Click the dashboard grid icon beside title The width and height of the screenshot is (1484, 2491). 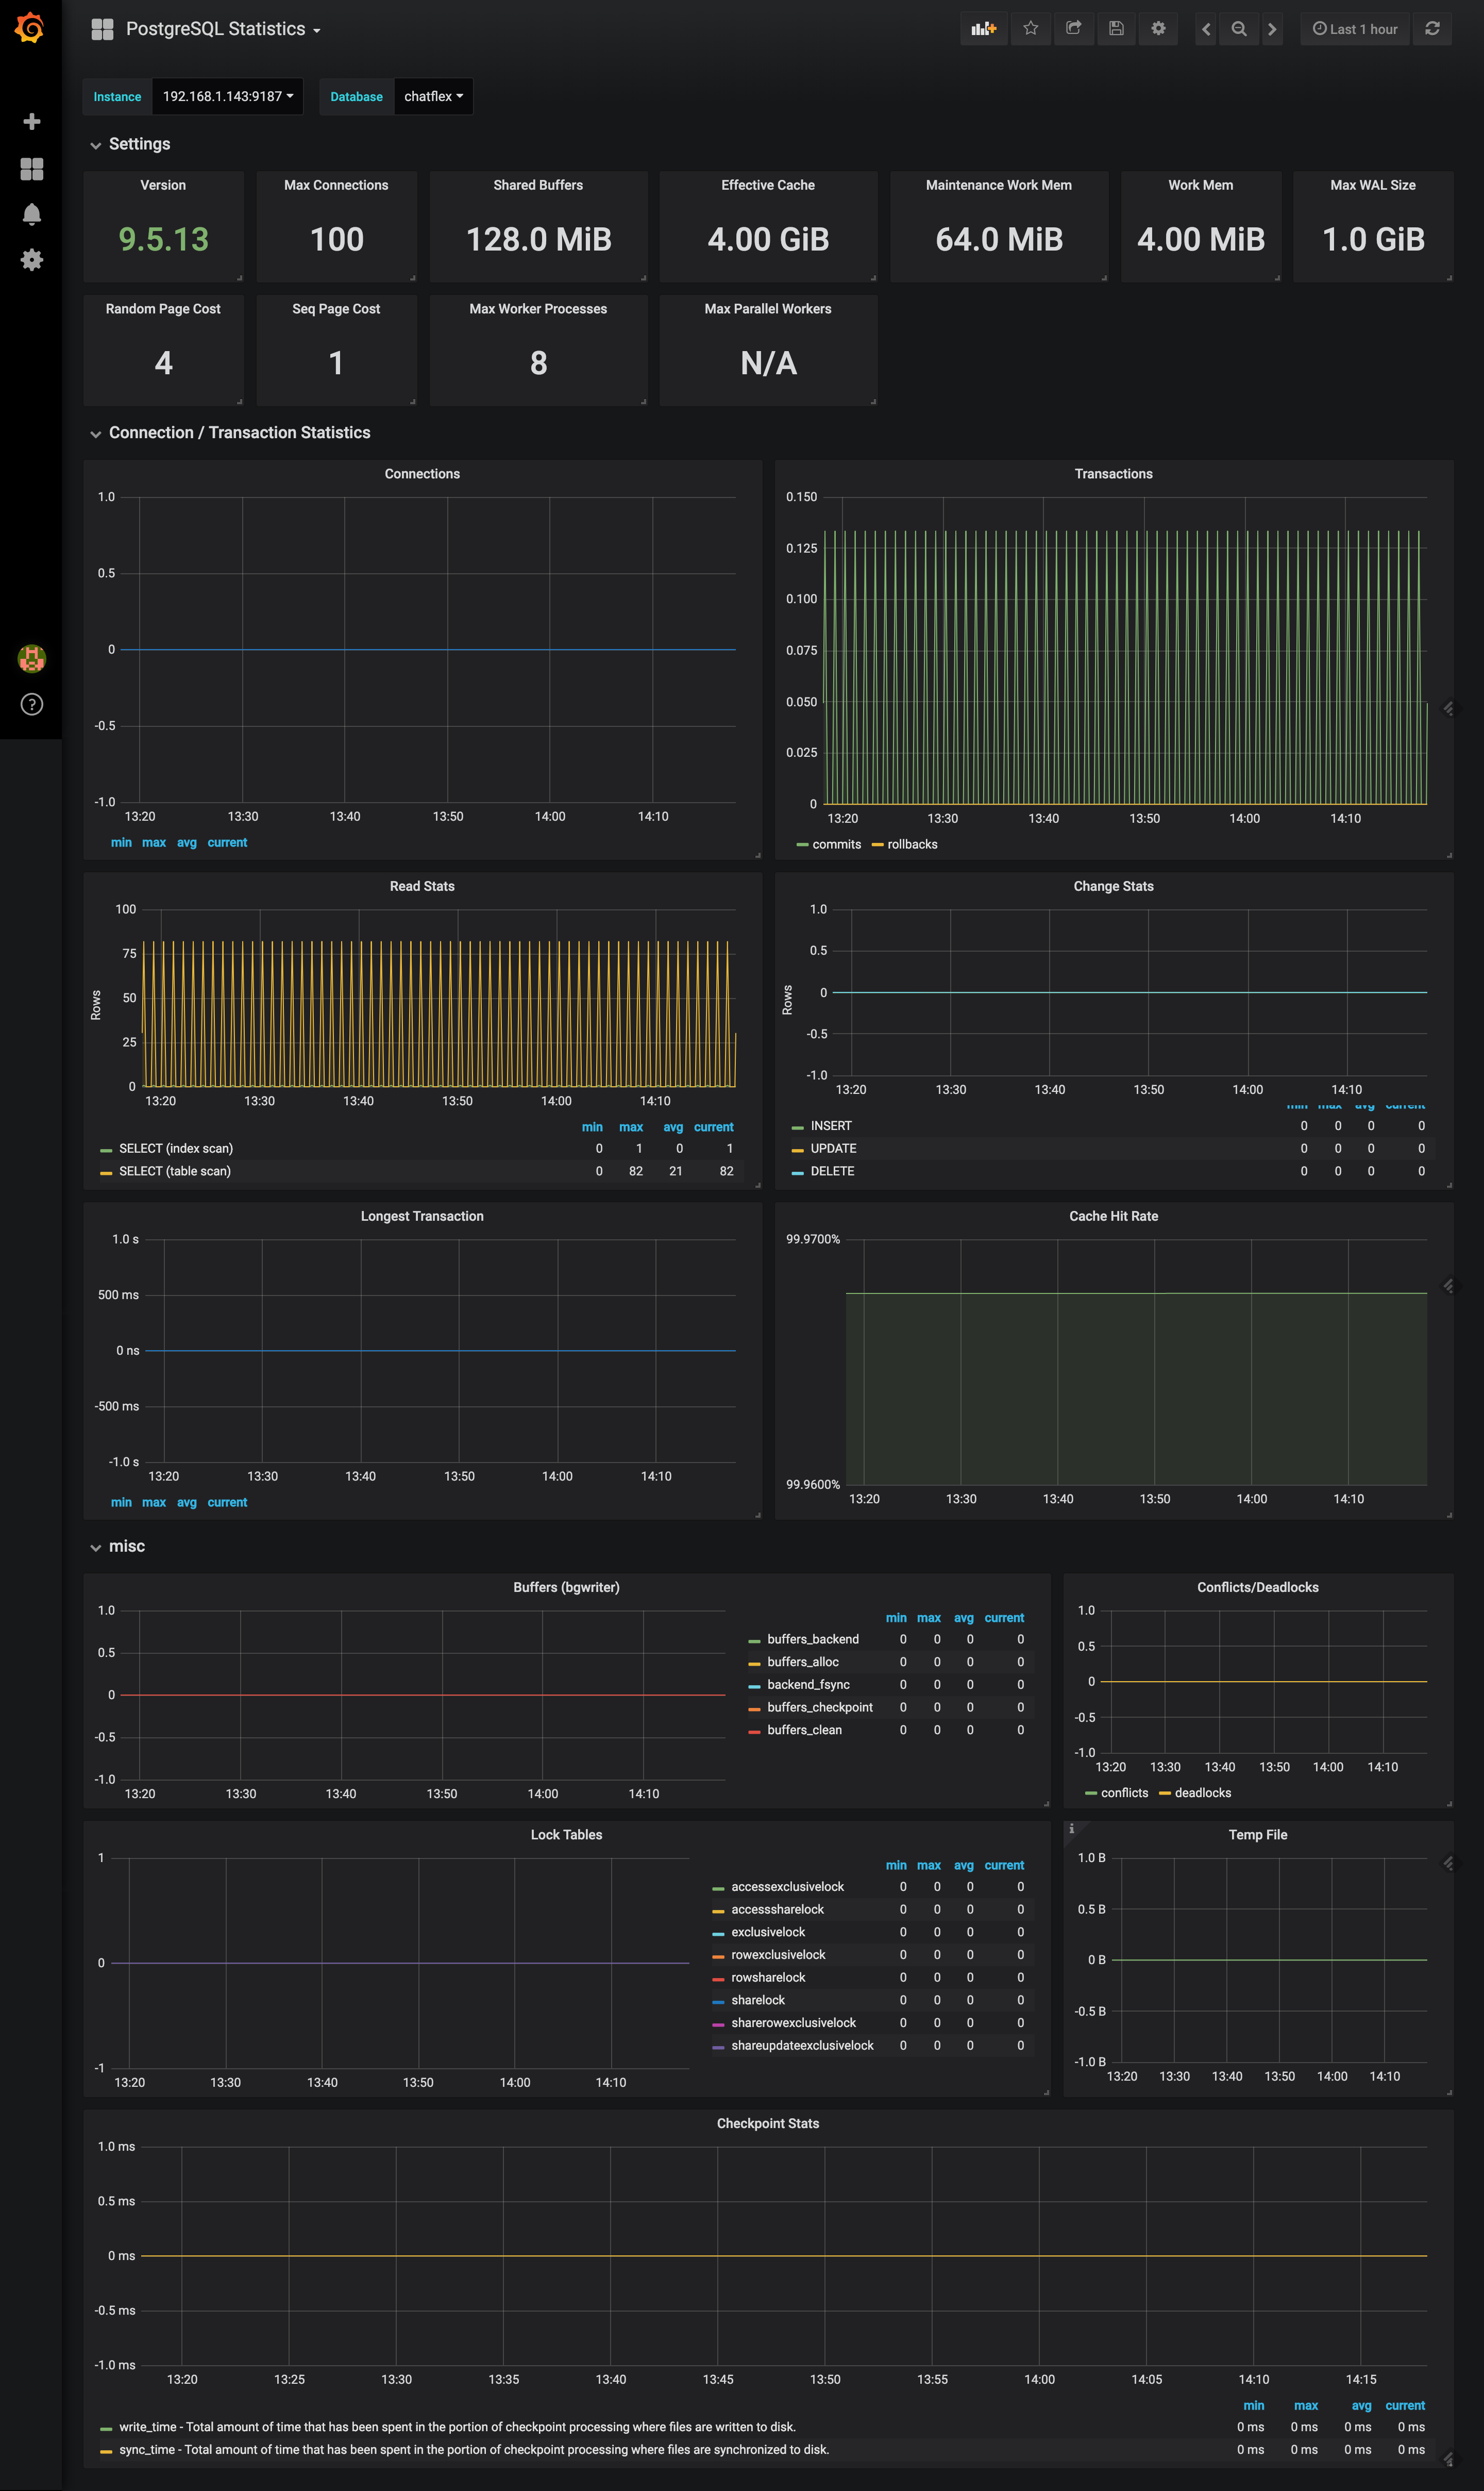click(x=102, y=29)
